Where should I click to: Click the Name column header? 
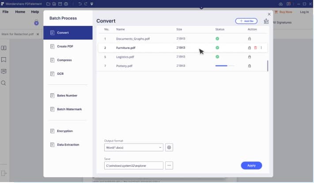coord(121,29)
